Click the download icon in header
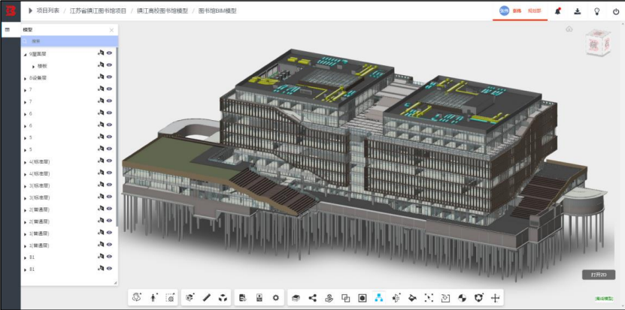The image size is (625, 310). [x=577, y=11]
